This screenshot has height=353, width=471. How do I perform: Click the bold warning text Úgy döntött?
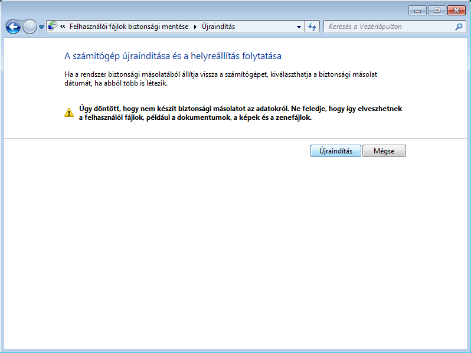tap(240, 113)
